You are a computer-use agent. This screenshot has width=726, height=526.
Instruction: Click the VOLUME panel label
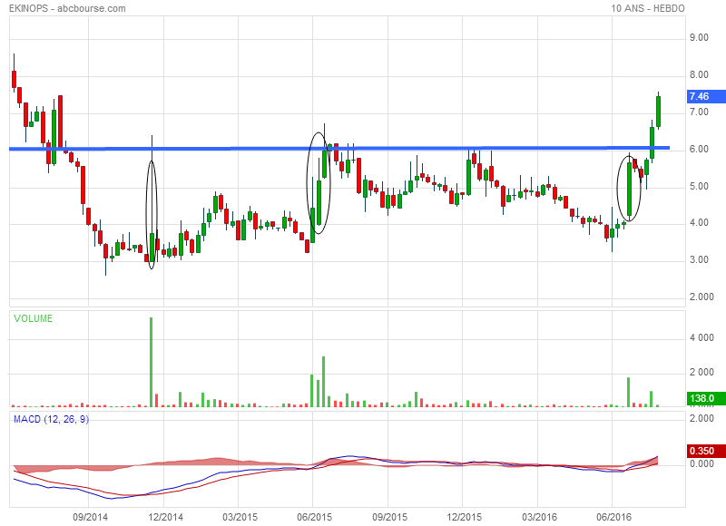(33, 318)
